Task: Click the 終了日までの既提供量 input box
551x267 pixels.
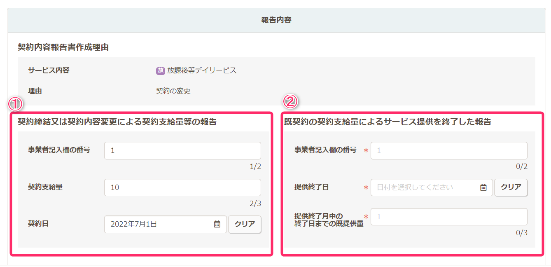Action: [448, 217]
